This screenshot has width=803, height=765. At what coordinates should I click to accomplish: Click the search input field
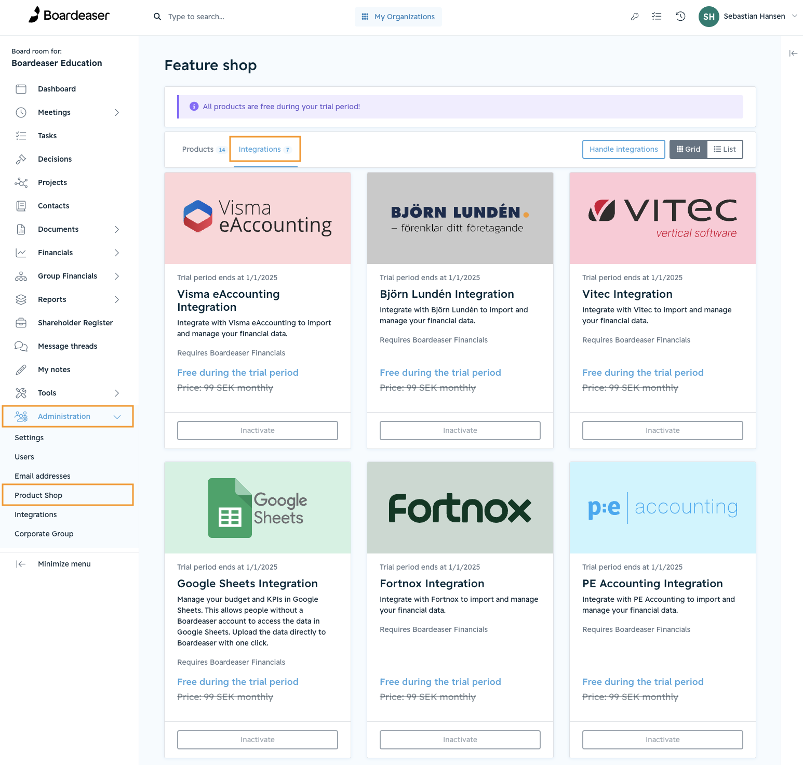click(x=249, y=17)
